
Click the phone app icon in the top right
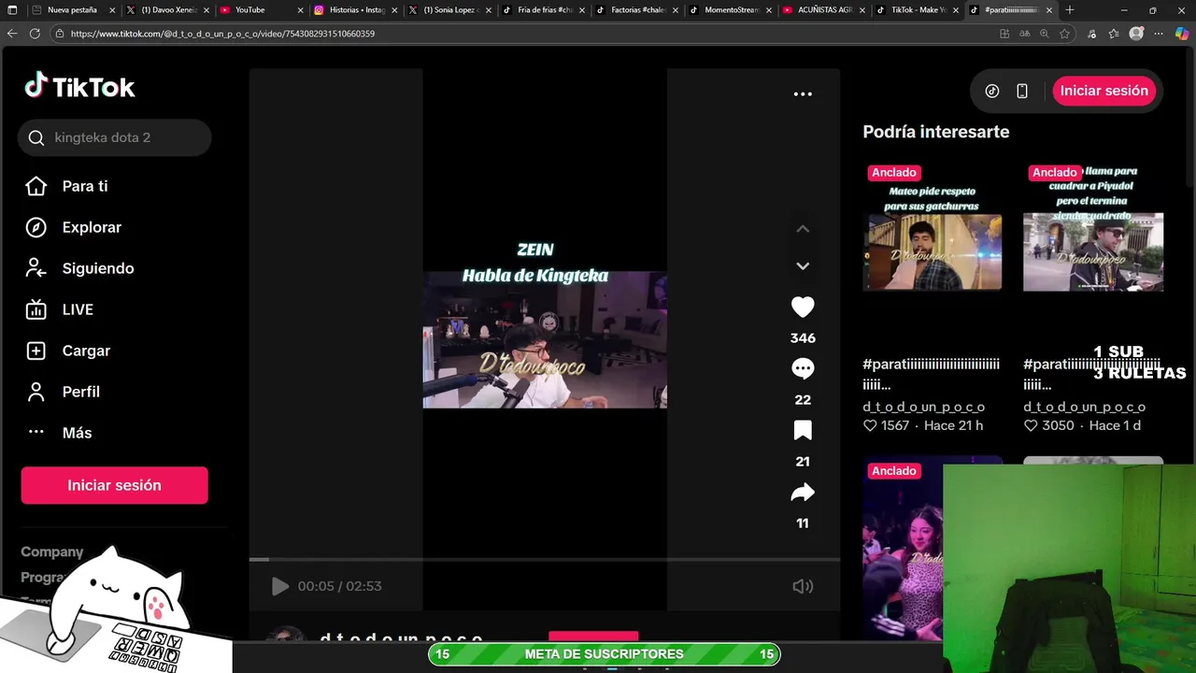1022,91
